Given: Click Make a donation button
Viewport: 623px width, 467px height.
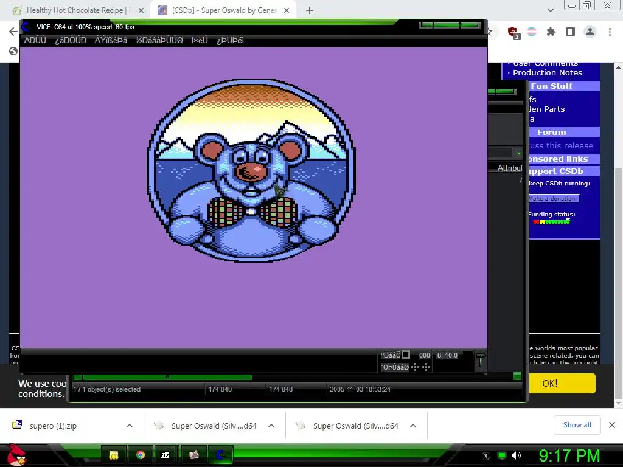Looking at the screenshot, I should tap(554, 198).
